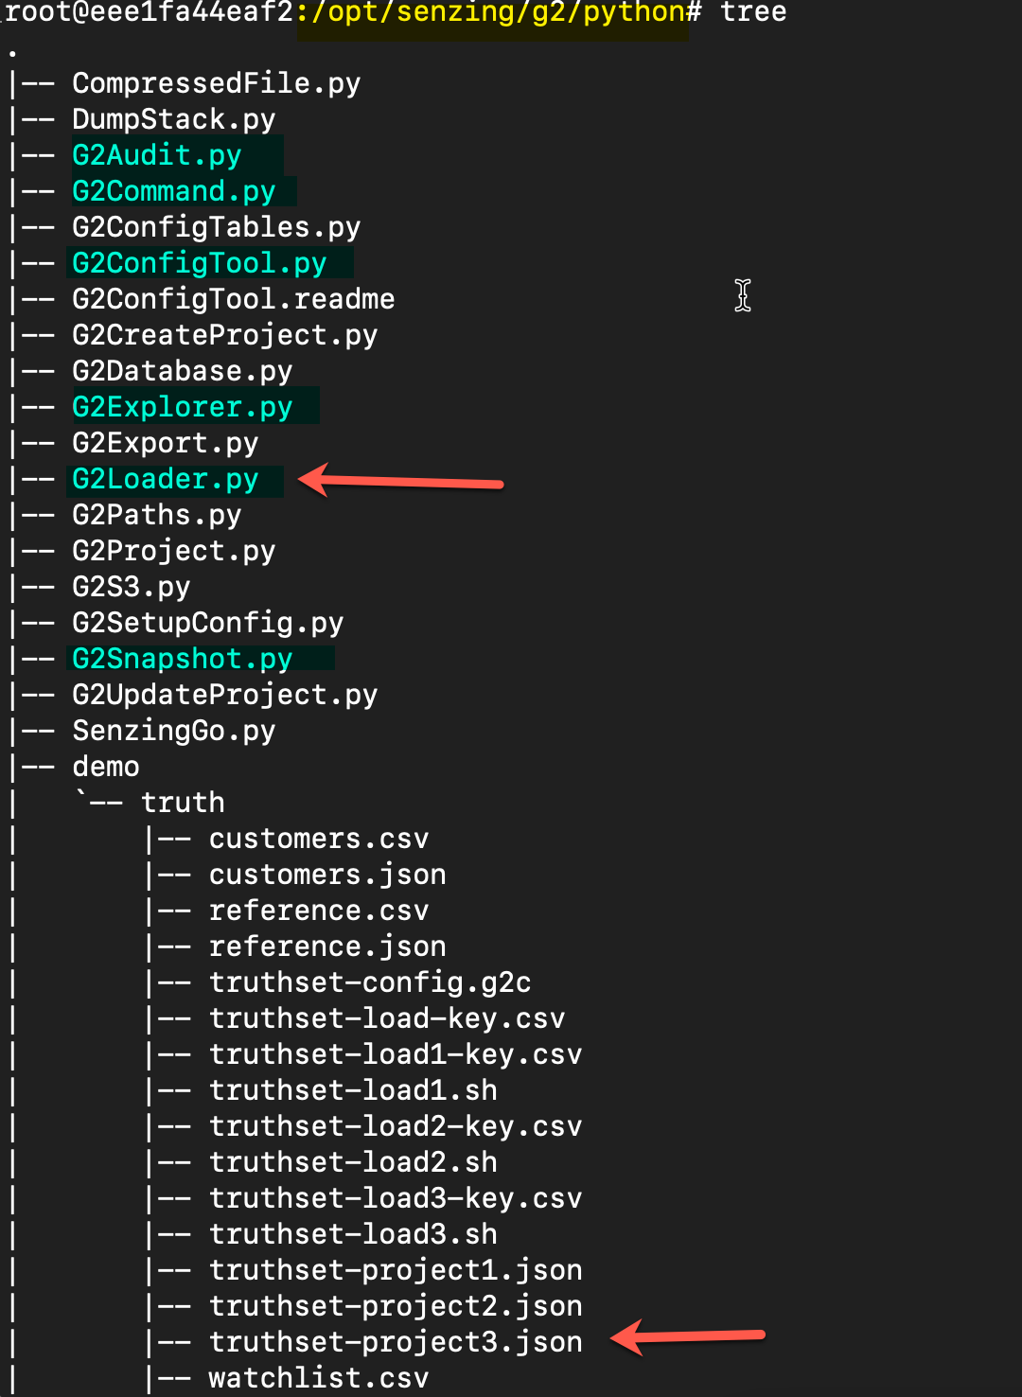Viewport: 1022px width, 1397px height.
Task: Click the red arrow beside truthset-project3.json
Action: (x=688, y=1336)
